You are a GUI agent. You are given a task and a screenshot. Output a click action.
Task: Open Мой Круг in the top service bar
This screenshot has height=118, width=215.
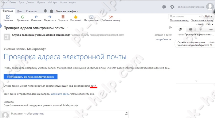53,2
